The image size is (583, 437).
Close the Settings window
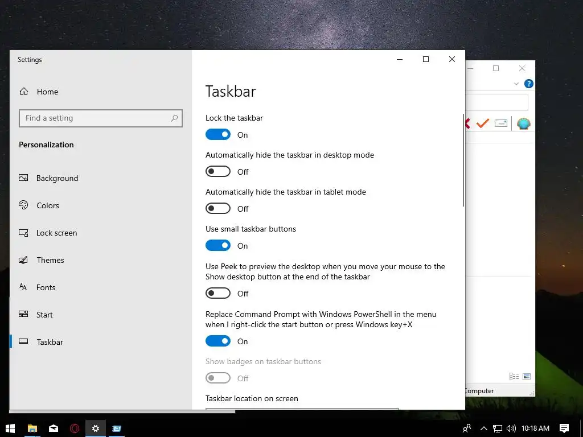click(451, 59)
